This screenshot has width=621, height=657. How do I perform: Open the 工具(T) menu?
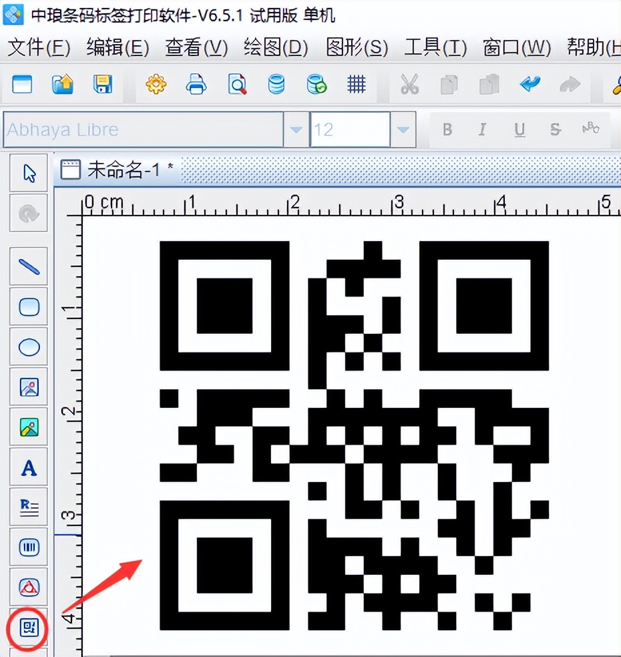(435, 47)
